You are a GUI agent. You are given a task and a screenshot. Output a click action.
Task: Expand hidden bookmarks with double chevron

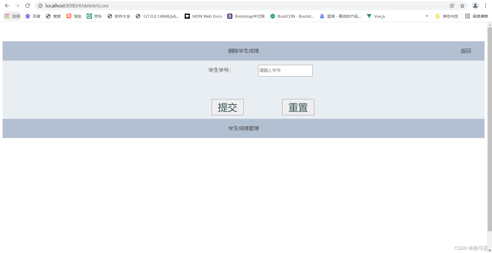click(x=427, y=16)
